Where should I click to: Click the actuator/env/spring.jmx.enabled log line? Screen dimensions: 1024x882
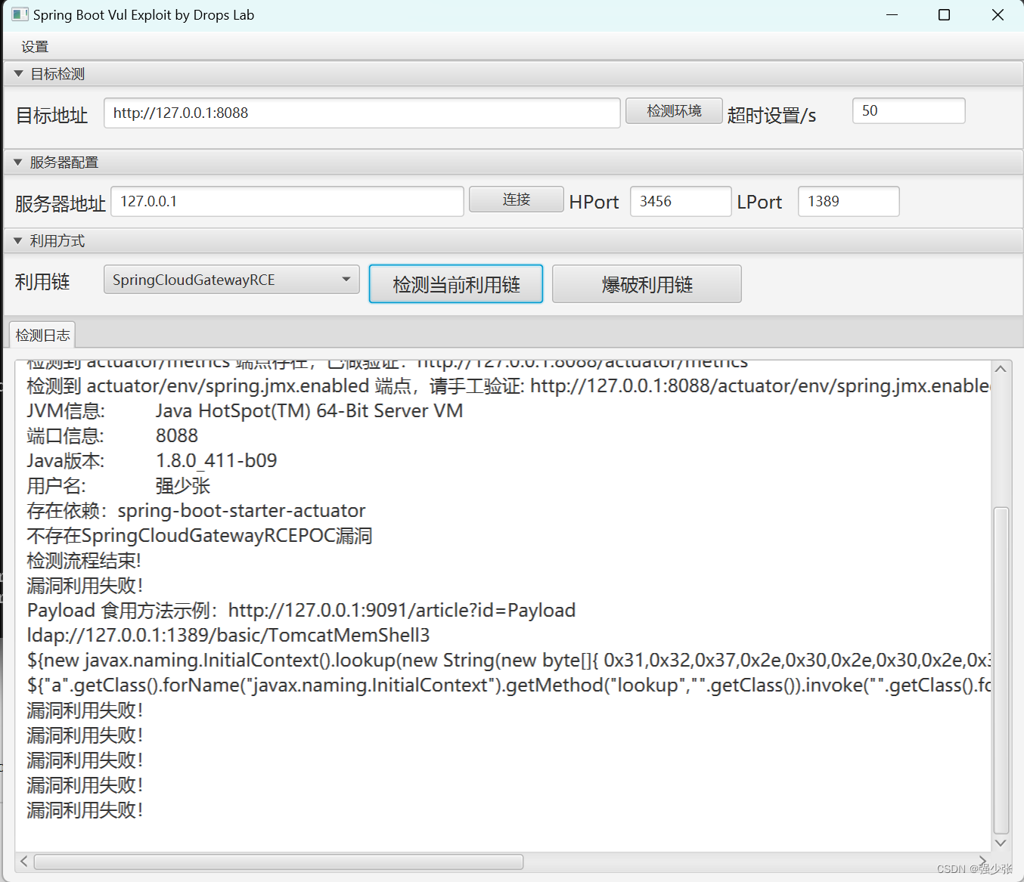pos(508,386)
